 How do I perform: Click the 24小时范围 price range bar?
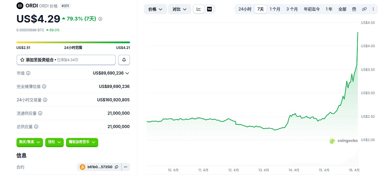click(x=73, y=42)
